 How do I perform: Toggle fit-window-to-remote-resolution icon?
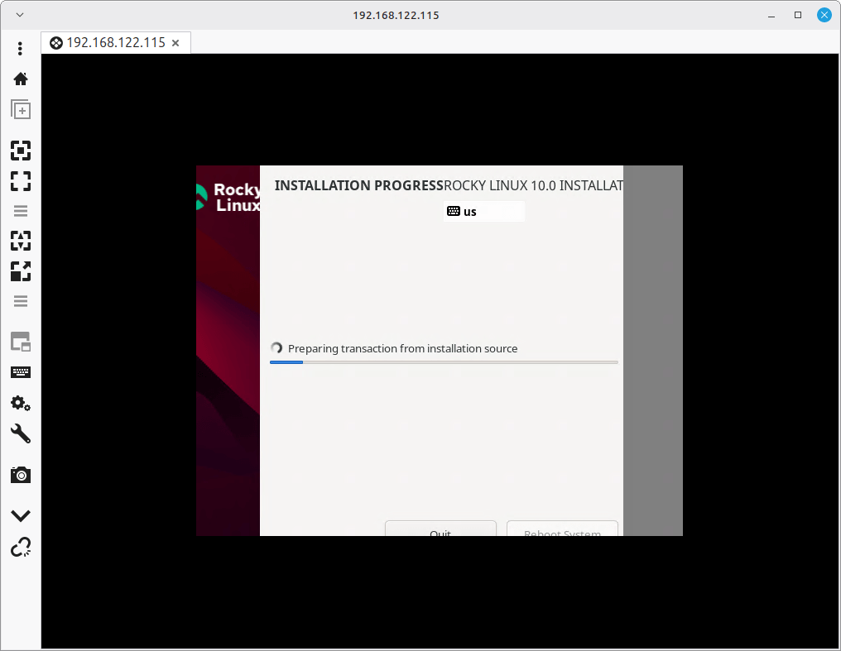pos(21,151)
